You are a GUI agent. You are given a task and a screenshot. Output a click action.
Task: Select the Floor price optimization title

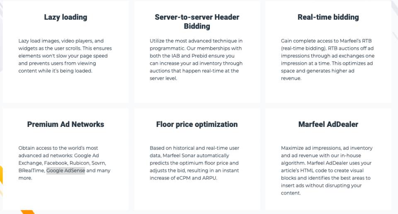click(x=197, y=124)
